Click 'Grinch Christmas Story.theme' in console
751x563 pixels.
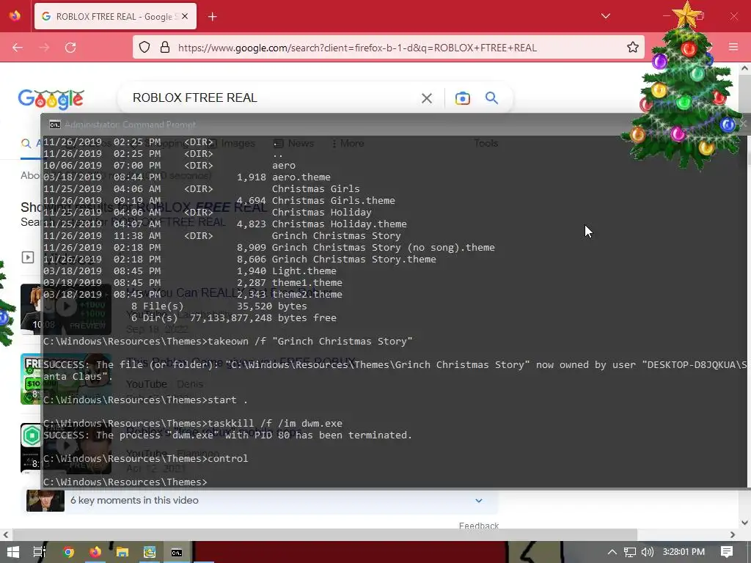354,259
